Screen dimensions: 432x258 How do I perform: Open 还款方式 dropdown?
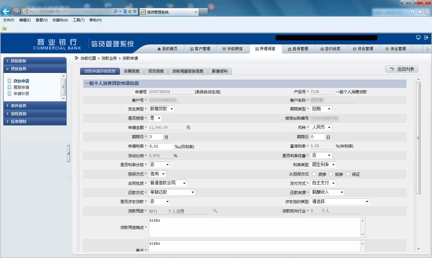coord(172,192)
